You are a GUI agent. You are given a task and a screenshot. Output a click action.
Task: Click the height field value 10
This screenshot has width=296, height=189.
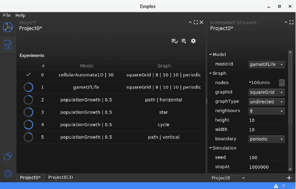pyautogui.click(x=266, y=120)
